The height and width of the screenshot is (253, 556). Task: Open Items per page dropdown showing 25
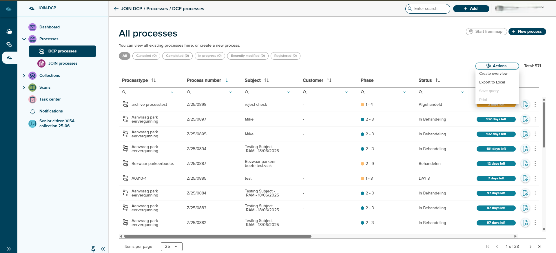[172, 247]
